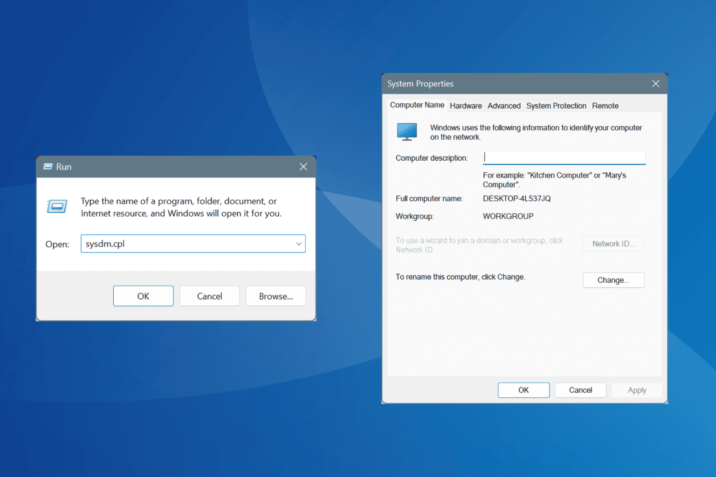
Task: Click Cancel in System Properties
Action: 580,390
